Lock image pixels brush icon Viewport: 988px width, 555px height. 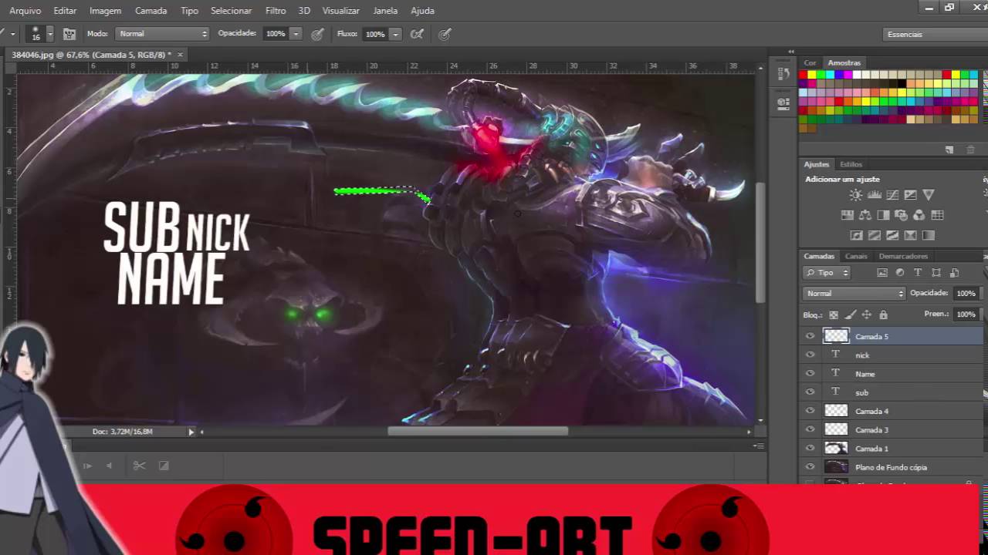(x=851, y=314)
